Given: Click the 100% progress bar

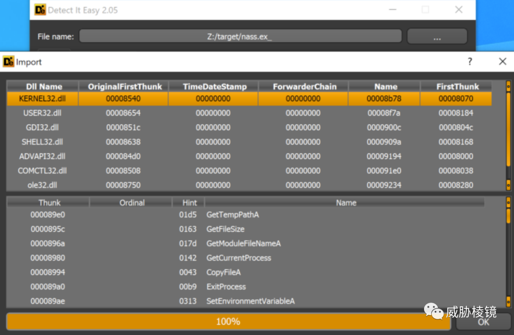Looking at the screenshot, I should 228,322.
